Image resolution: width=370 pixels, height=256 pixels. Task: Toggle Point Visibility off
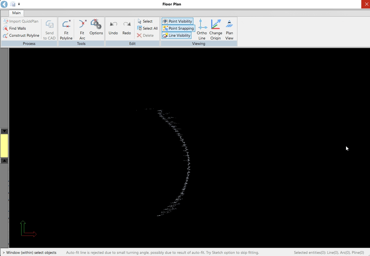tap(178, 21)
